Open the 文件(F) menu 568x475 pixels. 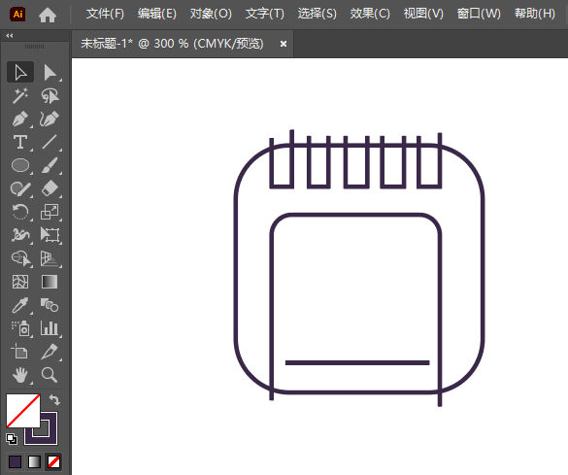[x=105, y=14]
